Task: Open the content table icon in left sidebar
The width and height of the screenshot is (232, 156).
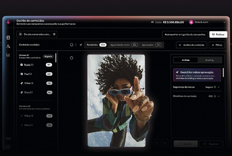Action: pos(8,38)
